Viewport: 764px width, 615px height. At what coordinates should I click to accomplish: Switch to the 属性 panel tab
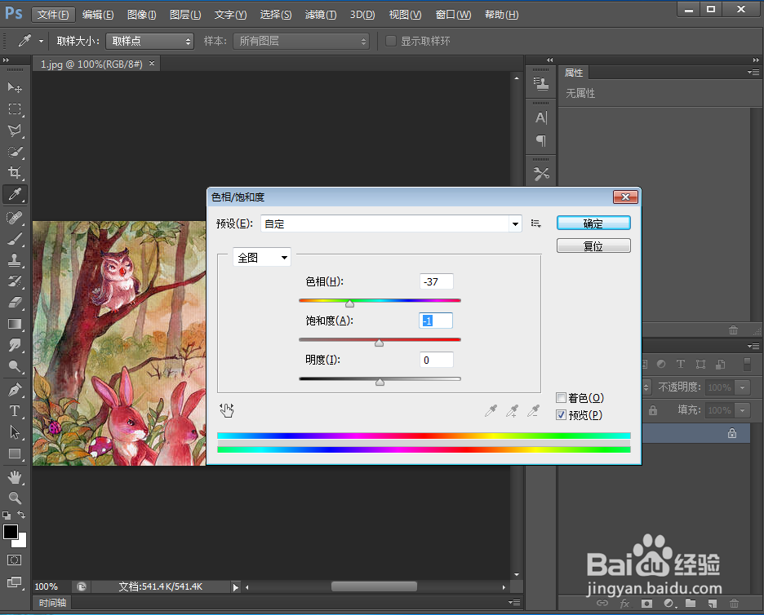pos(574,73)
